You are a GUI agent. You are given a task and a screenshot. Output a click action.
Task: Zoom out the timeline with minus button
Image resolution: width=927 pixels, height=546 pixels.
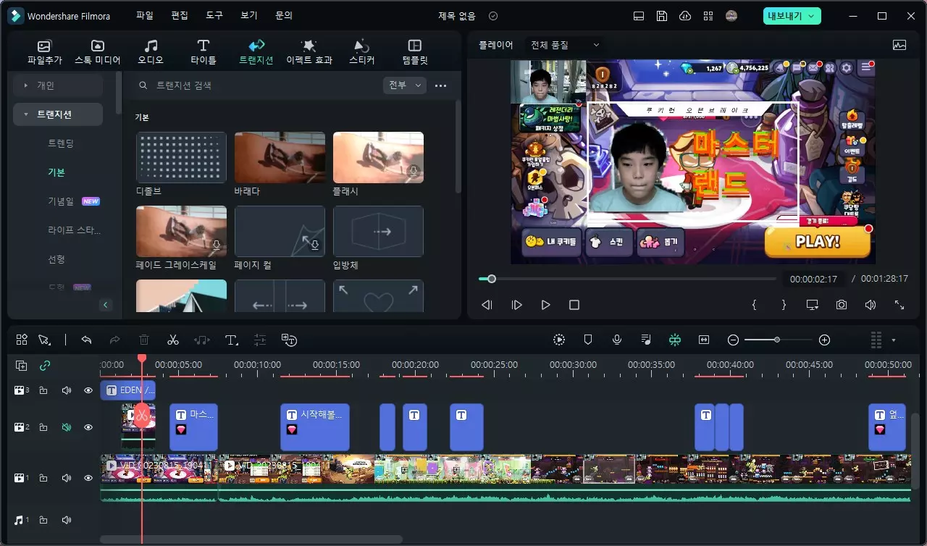tap(733, 340)
